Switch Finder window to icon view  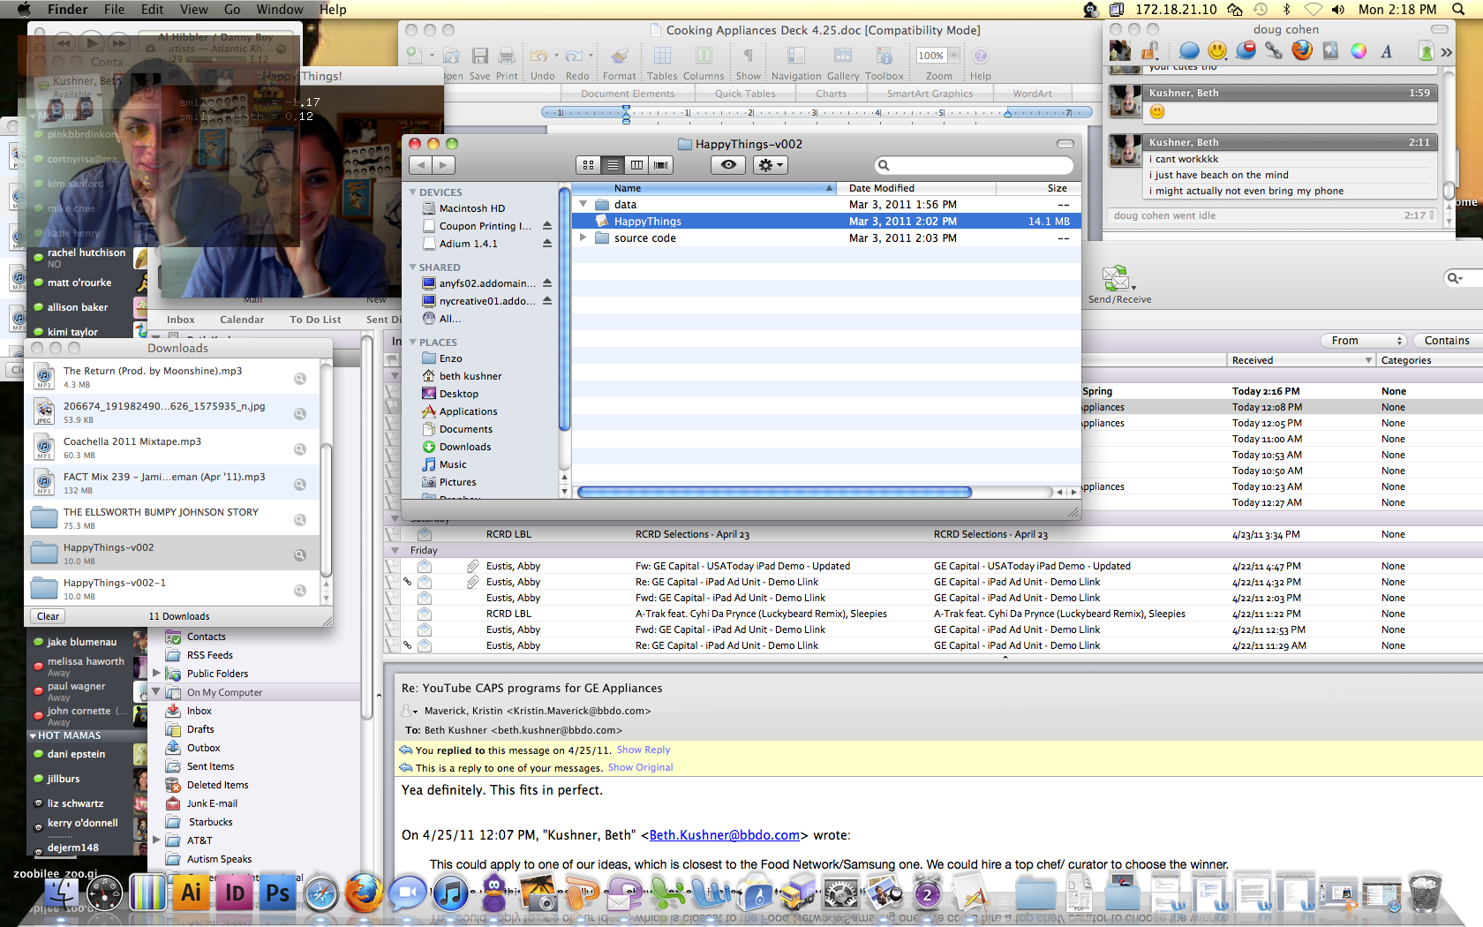(589, 165)
